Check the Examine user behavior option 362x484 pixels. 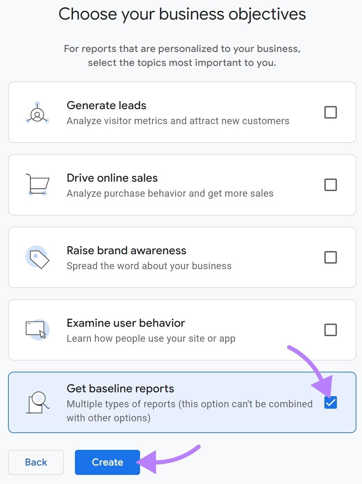click(330, 330)
